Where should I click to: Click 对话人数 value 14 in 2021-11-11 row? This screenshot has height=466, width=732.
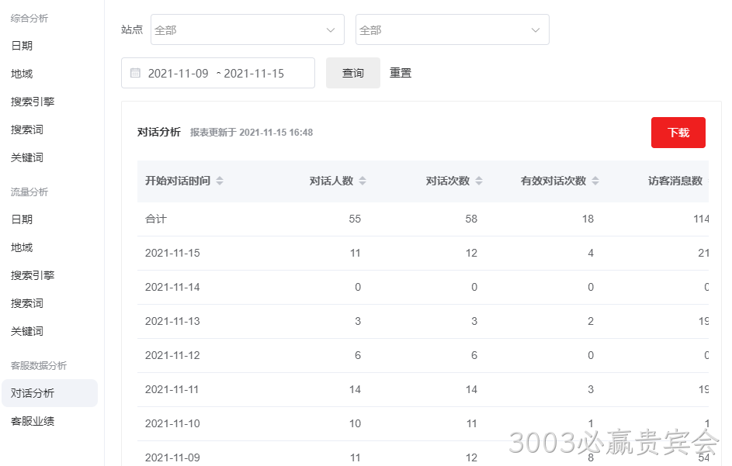[x=355, y=389]
